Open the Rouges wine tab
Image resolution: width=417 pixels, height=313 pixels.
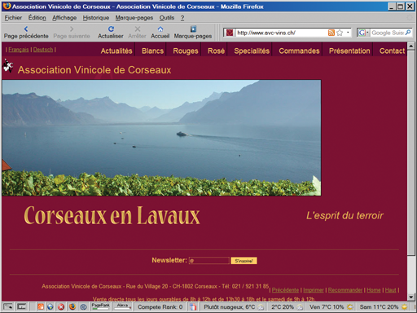[x=186, y=51]
